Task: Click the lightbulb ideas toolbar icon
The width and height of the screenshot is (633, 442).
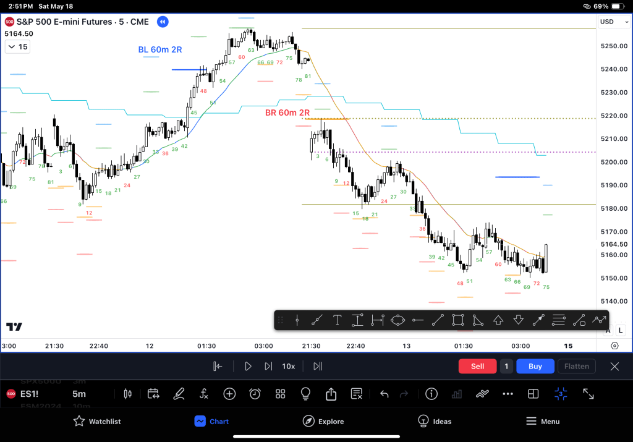Action: 305,394
